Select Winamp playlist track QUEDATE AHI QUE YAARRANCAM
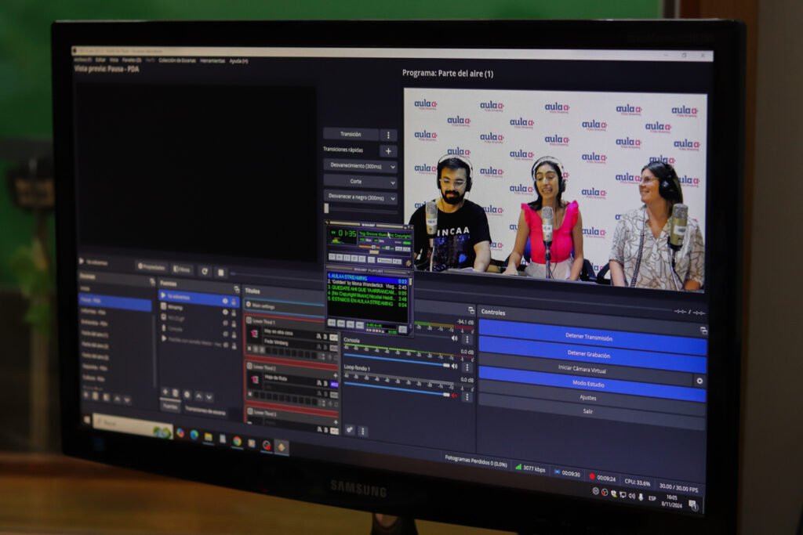 (x=367, y=291)
